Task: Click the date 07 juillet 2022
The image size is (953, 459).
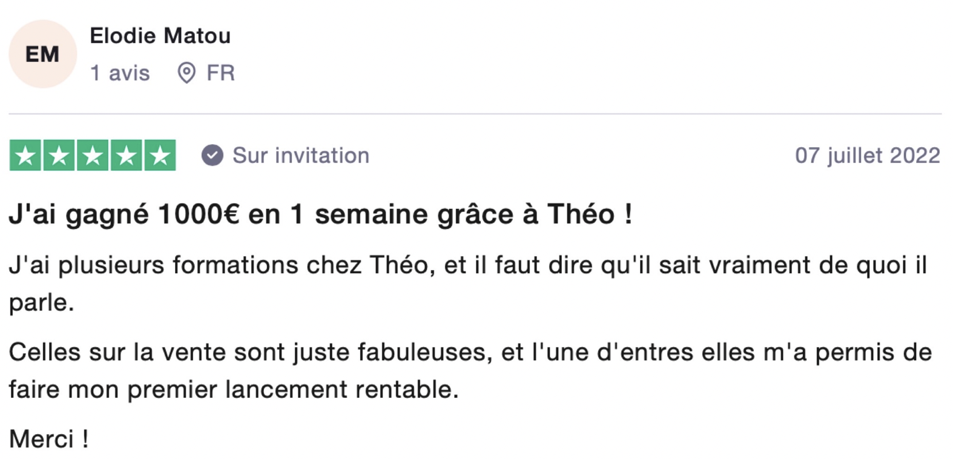Action: pos(867,156)
